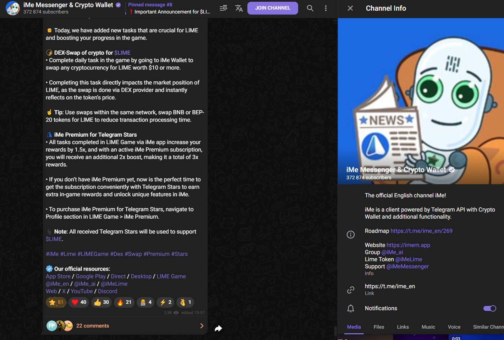Viewport: 504px width, 340px height.
Task: Click the #iMe hashtag
Action: (x=52, y=254)
